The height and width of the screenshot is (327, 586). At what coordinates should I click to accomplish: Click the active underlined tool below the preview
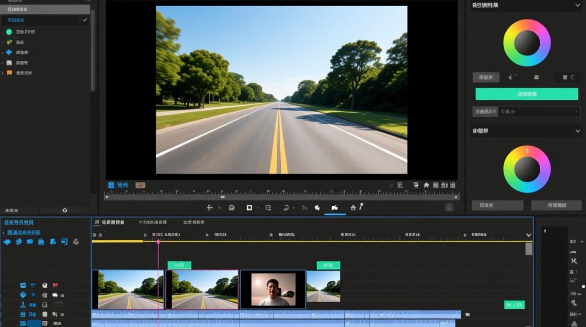[x=335, y=208]
